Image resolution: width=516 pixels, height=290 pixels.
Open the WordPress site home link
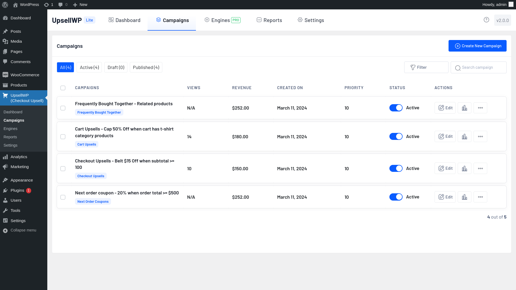click(x=26, y=5)
